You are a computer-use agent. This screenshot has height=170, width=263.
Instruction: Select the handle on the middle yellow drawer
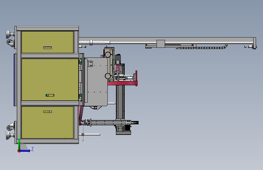[x=50, y=95]
